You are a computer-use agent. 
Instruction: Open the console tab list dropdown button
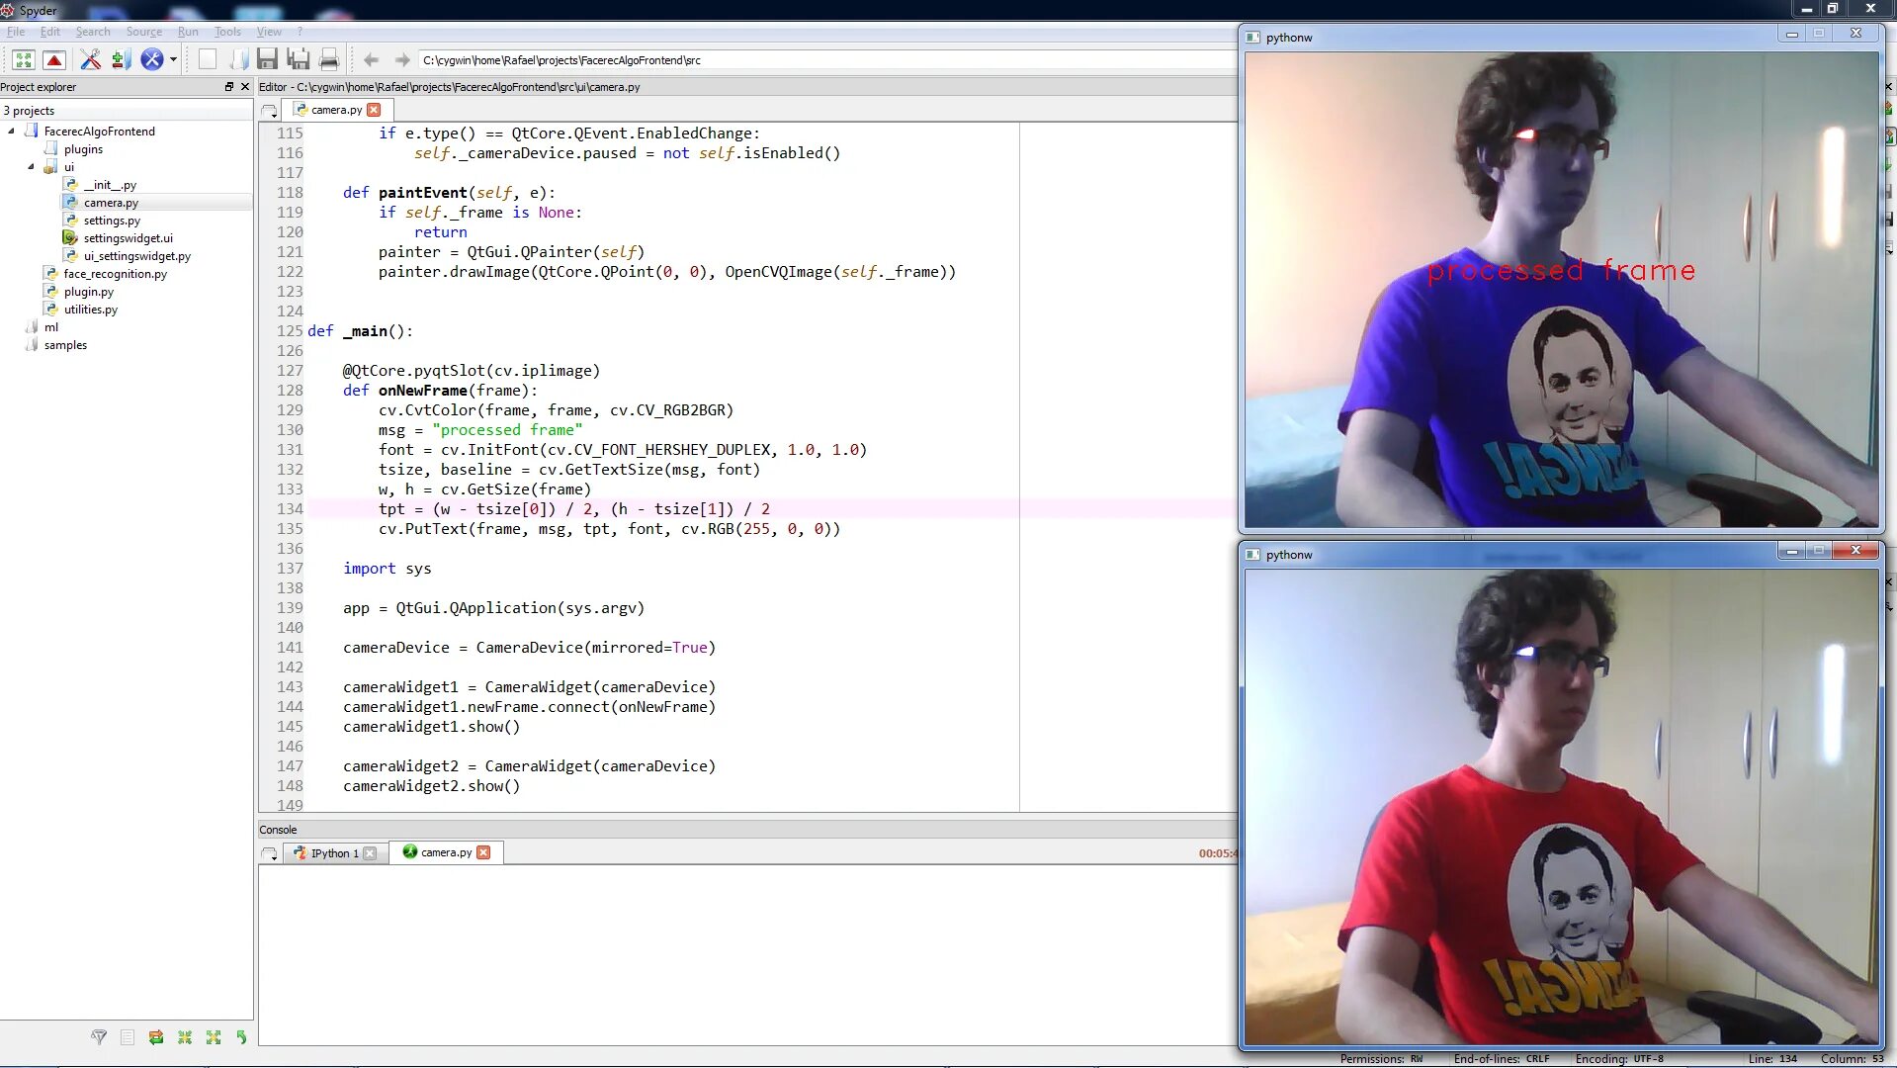pyautogui.click(x=269, y=853)
